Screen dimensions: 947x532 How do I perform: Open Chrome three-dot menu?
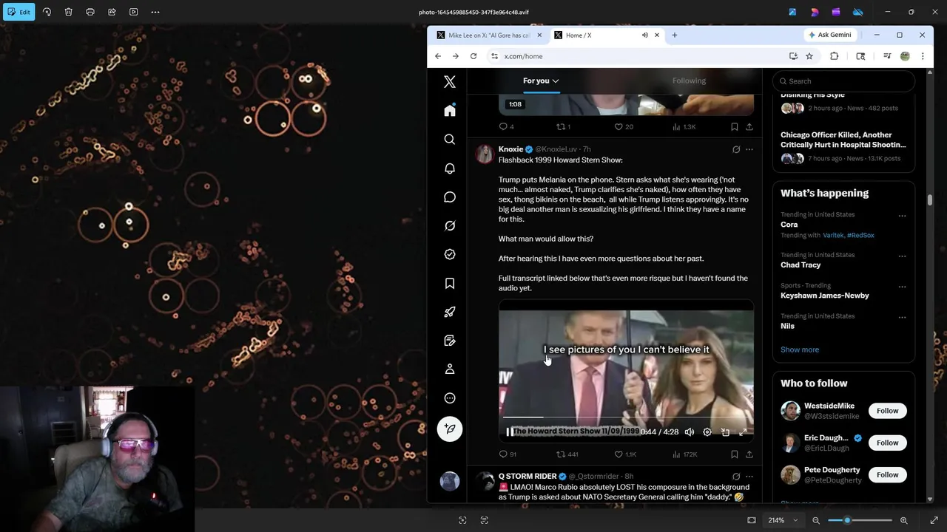pos(923,56)
